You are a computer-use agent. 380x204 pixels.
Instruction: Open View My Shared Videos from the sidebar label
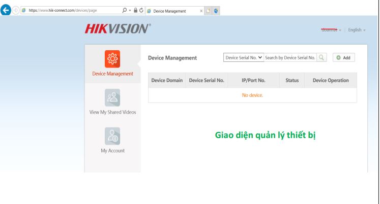113,112
